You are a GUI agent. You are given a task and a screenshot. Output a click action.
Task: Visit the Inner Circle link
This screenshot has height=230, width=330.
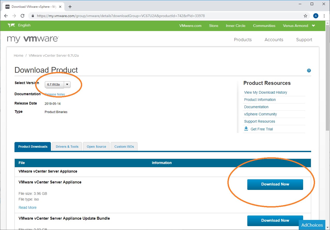tap(235, 26)
